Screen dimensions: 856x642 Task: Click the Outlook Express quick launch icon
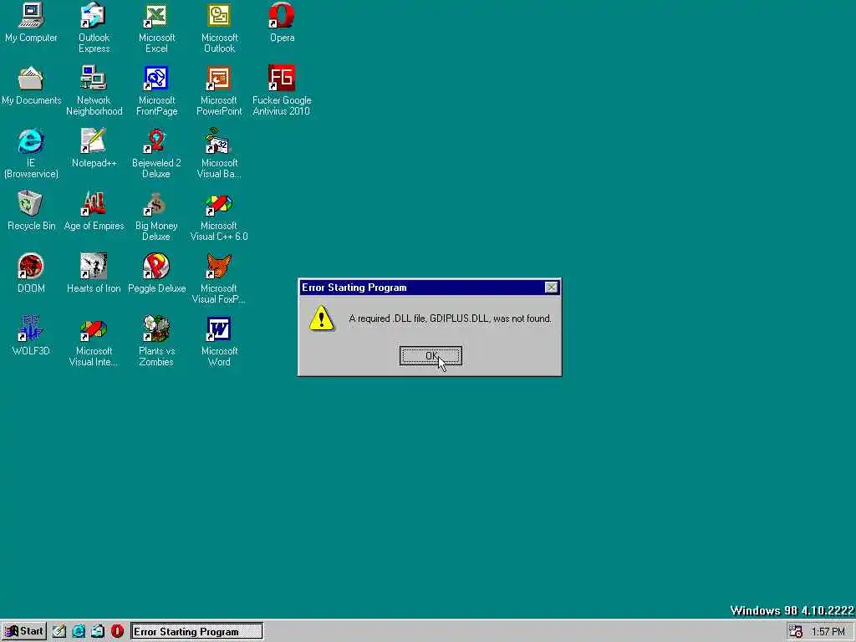pyautogui.click(x=98, y=631)
